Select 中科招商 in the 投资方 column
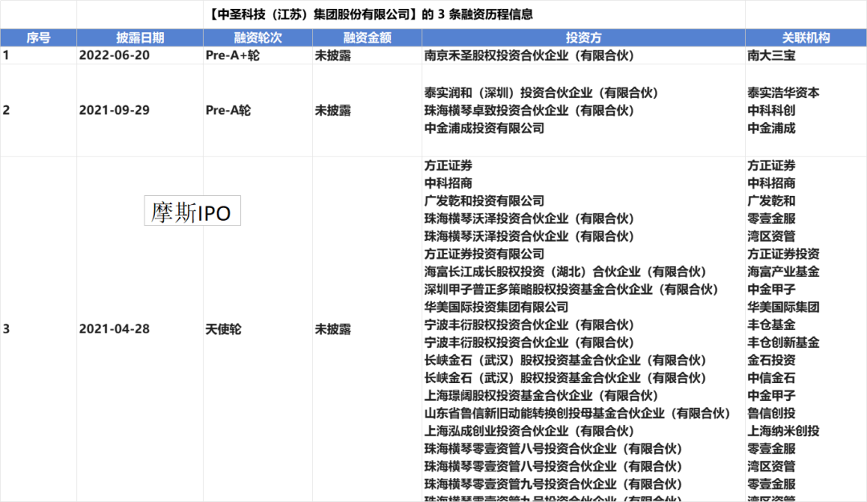This screenshot has height=502, width=867. 449,183
